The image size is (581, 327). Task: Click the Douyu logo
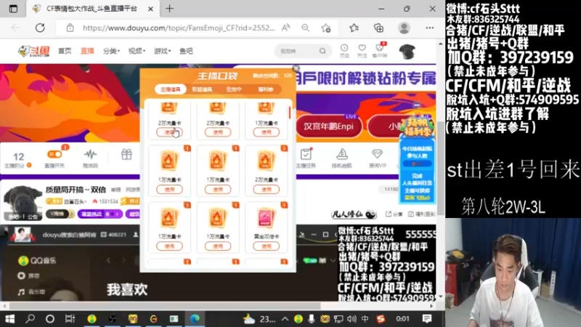tap(33, 51)
